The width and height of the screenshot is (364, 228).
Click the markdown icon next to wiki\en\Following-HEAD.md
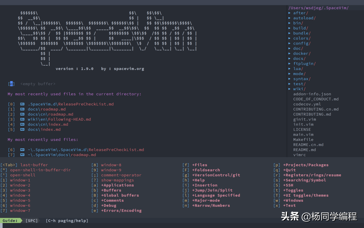22,119
